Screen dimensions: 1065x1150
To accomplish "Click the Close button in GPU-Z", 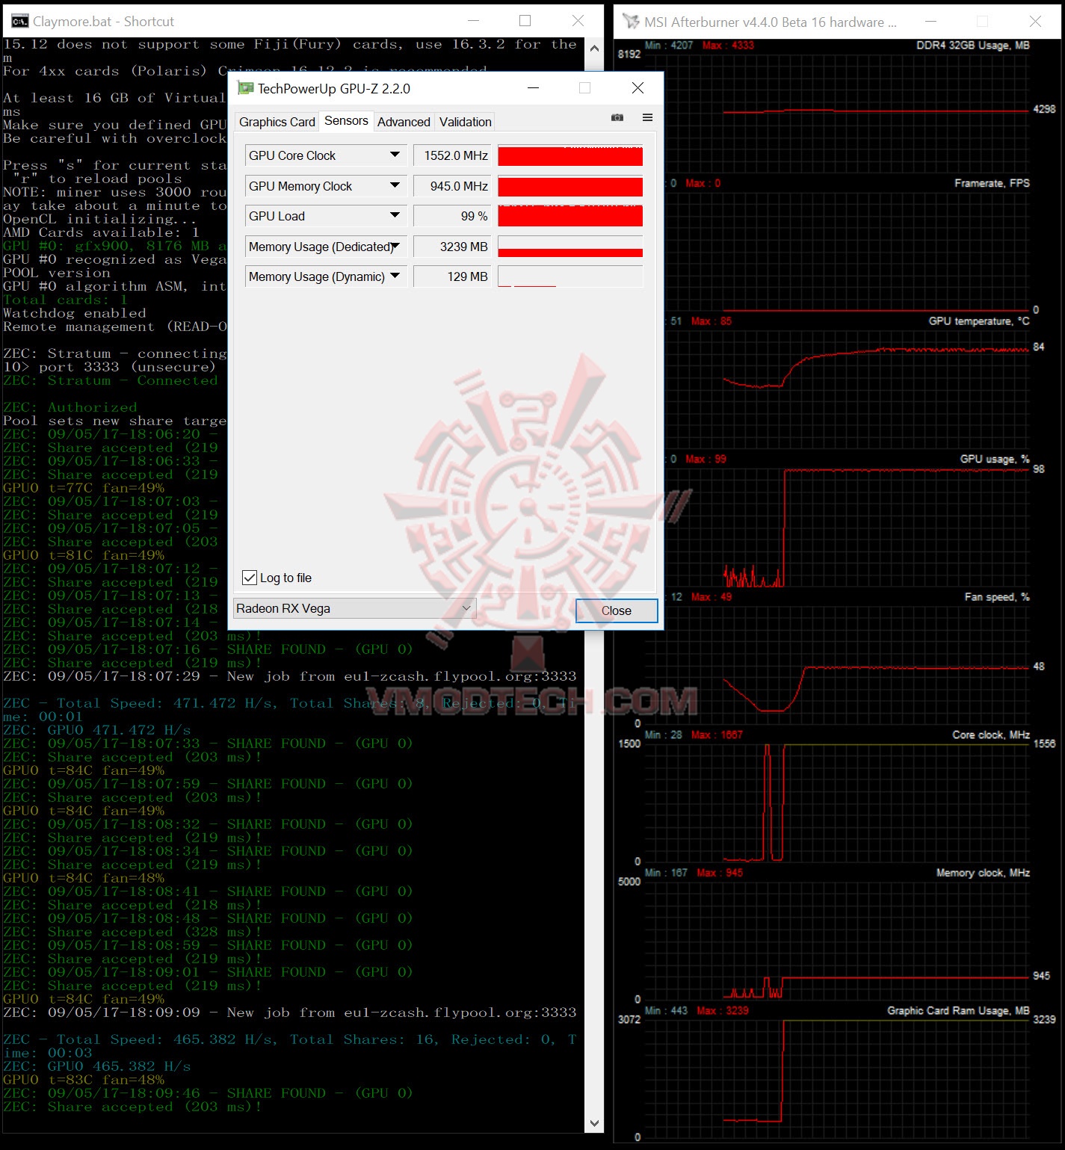I will [x=617, y=610].
